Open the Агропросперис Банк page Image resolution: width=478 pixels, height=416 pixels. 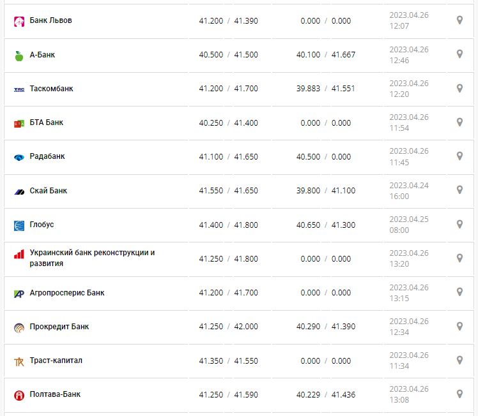[67, 293]
